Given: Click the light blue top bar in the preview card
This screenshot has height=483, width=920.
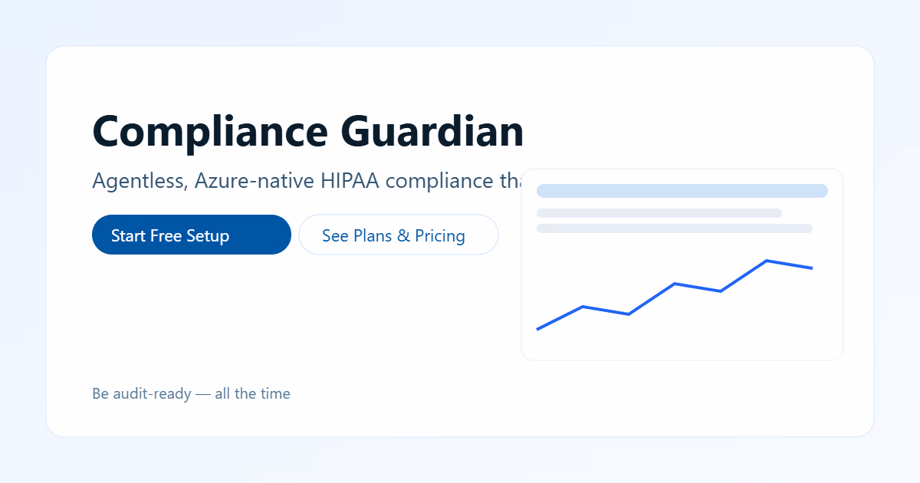Looking at the screenshot, I should (x=682, y=191).
